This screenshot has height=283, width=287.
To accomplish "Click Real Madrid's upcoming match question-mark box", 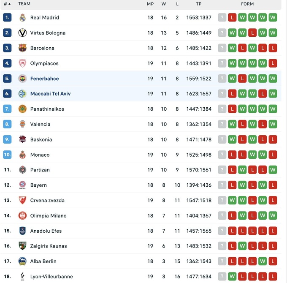I will [222, 18].
